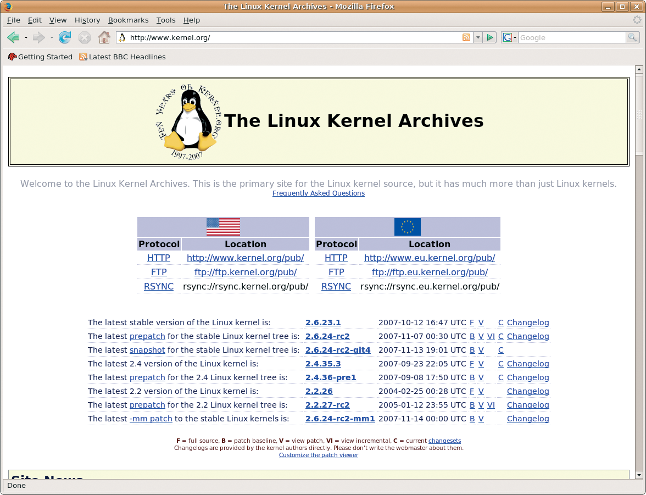
Task: Click RSYNC protocol link in US table
Action: tap(159, 286)
